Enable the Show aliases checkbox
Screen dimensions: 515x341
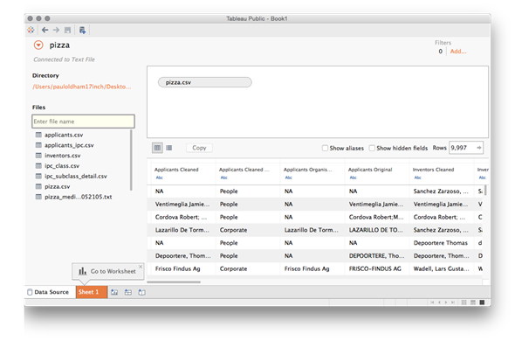click(x=325, y=148)
